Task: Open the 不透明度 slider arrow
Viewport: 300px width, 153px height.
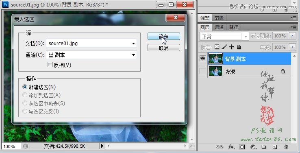Action: pos(293,36)
